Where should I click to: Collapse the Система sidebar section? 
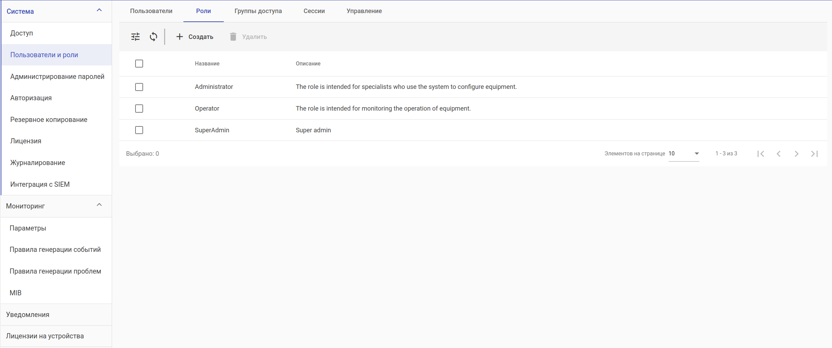pos(99,10)
